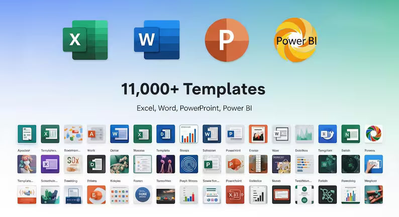
Task: Open the blue D document icon
Action: coord(166,134)
